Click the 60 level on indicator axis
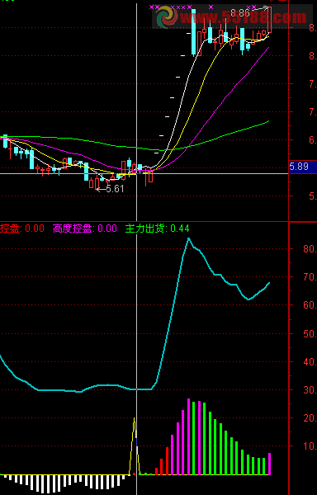This screenshot has height=495, width=317. point(310,305)
